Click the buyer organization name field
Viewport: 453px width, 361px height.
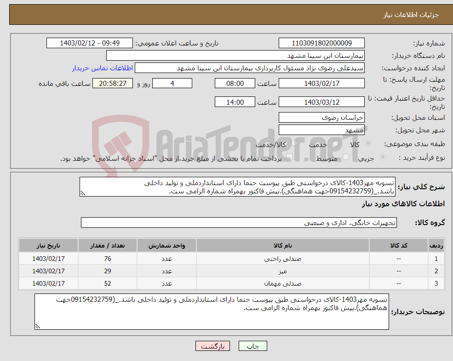235,56
